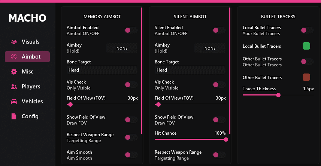The width and height of the screenshot is (321, 166).
Task: Open Memory Aimbot Bone Target dropdown
Action: point(102,70)
